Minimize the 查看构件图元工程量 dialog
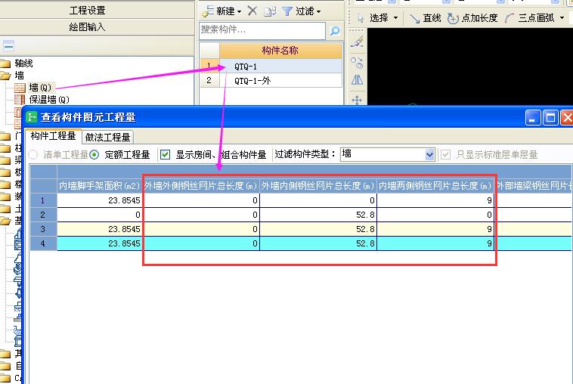This screenshot has height=384, width=573. [533, 118]
